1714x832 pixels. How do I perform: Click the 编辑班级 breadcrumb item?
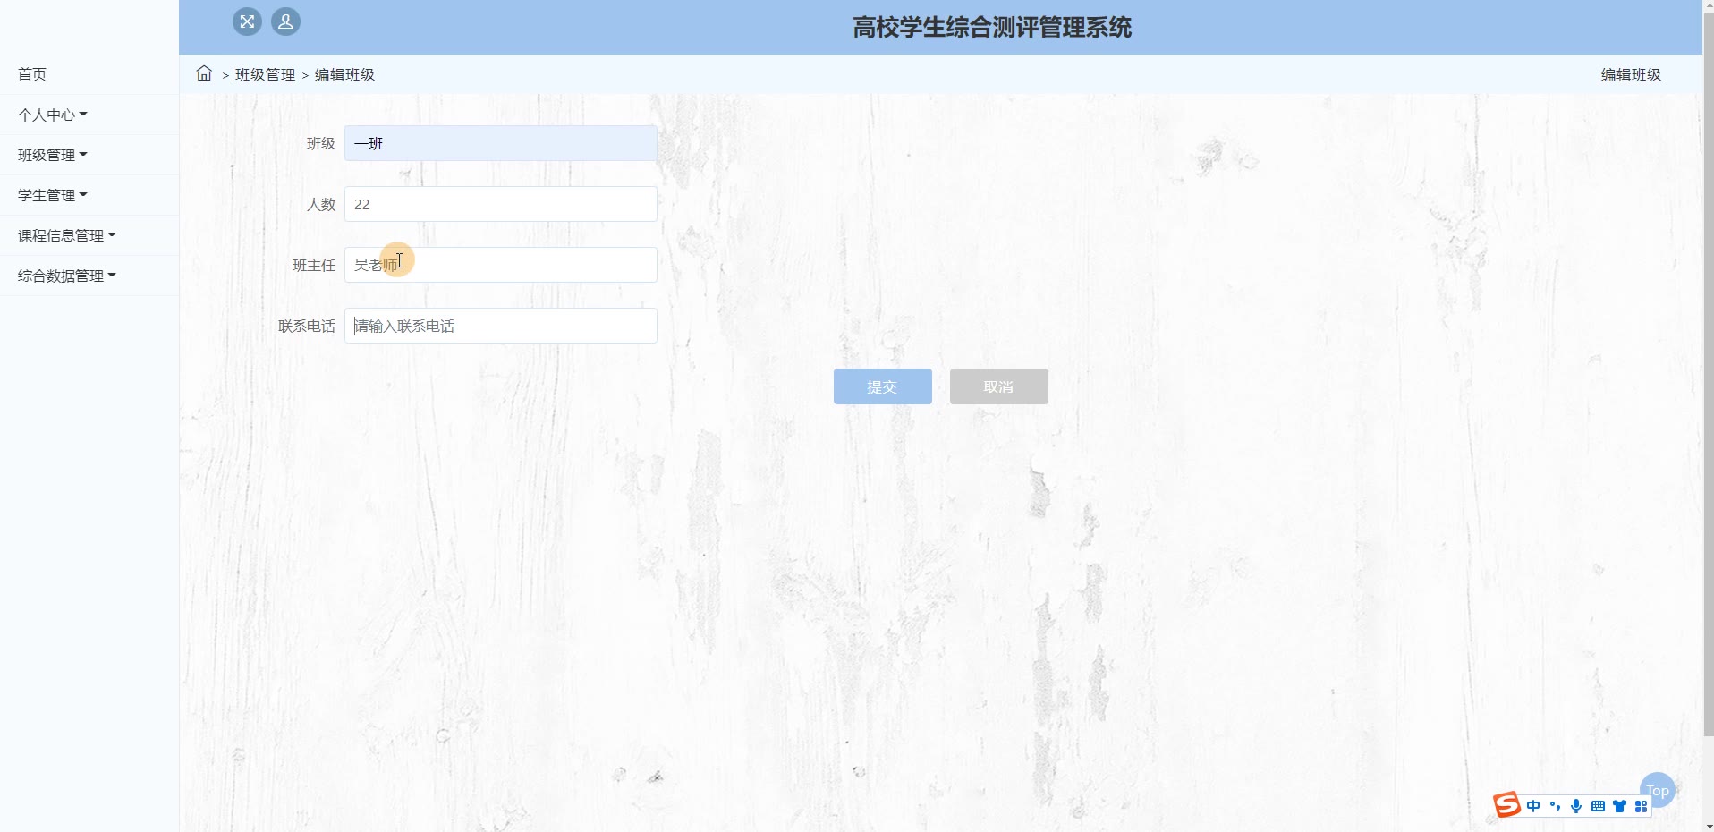click(344, 74)
